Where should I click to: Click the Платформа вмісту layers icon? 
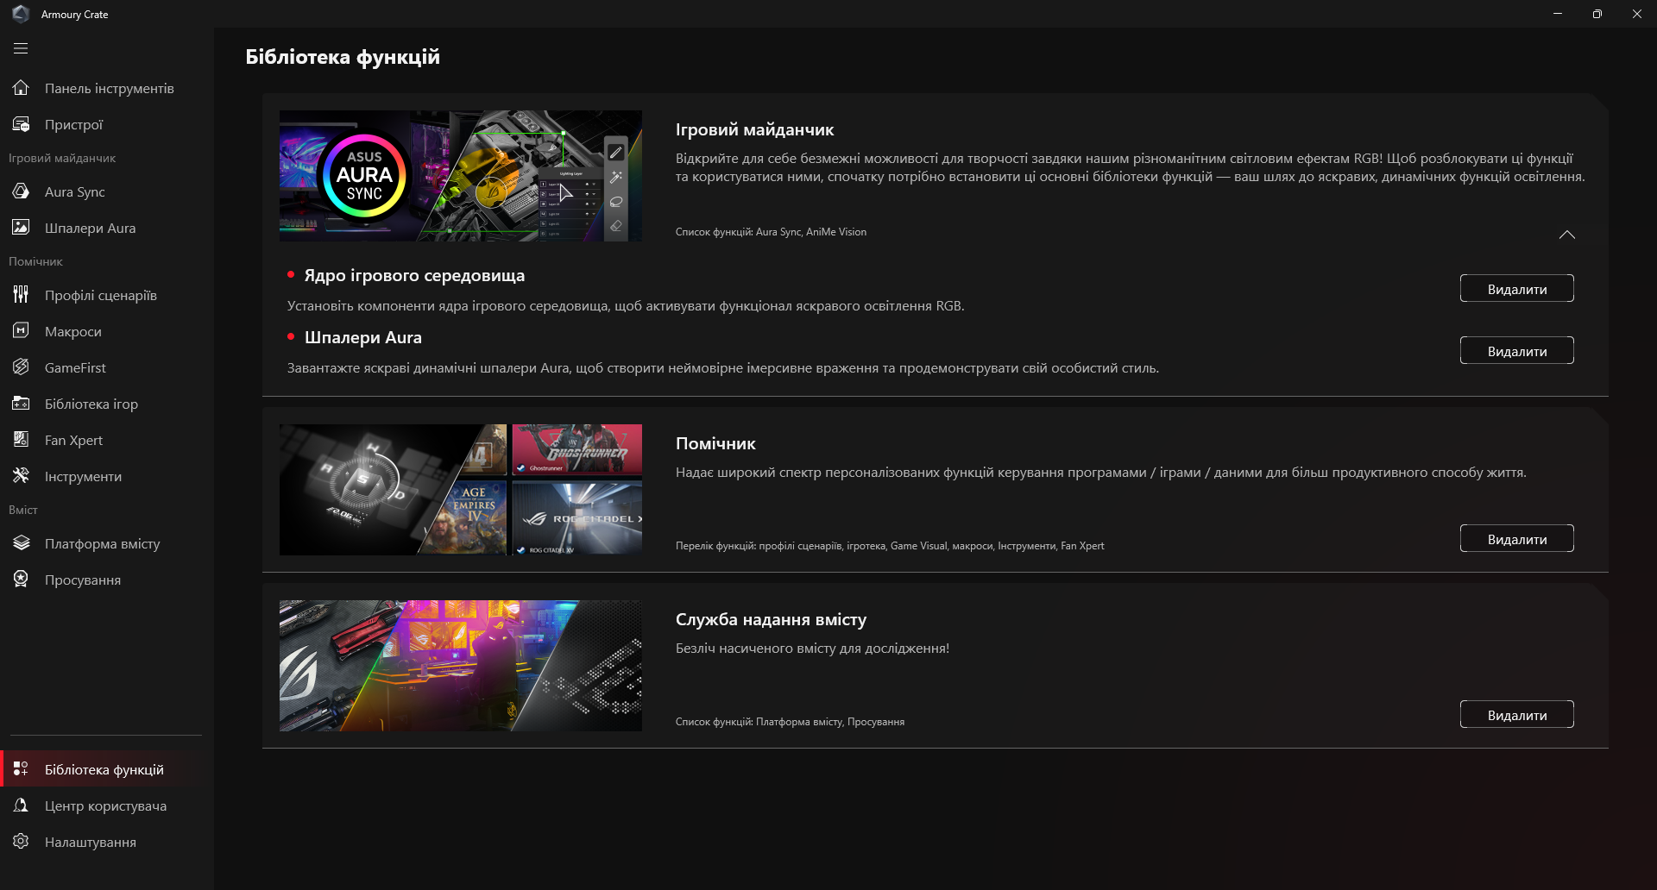click(21, 543)
